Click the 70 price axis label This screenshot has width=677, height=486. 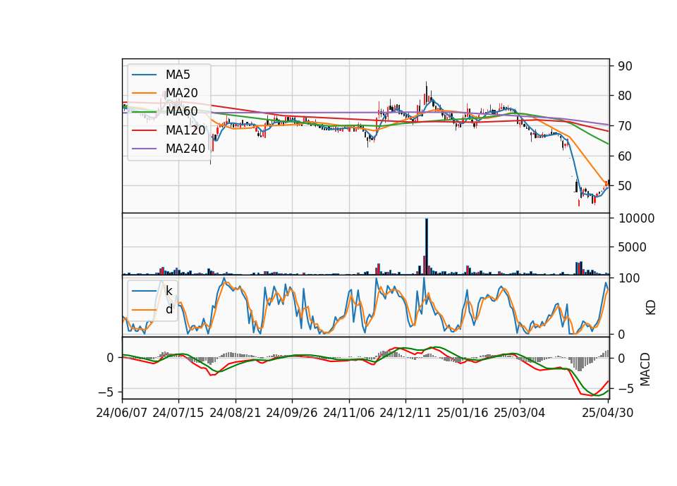(x=625, y=126)
